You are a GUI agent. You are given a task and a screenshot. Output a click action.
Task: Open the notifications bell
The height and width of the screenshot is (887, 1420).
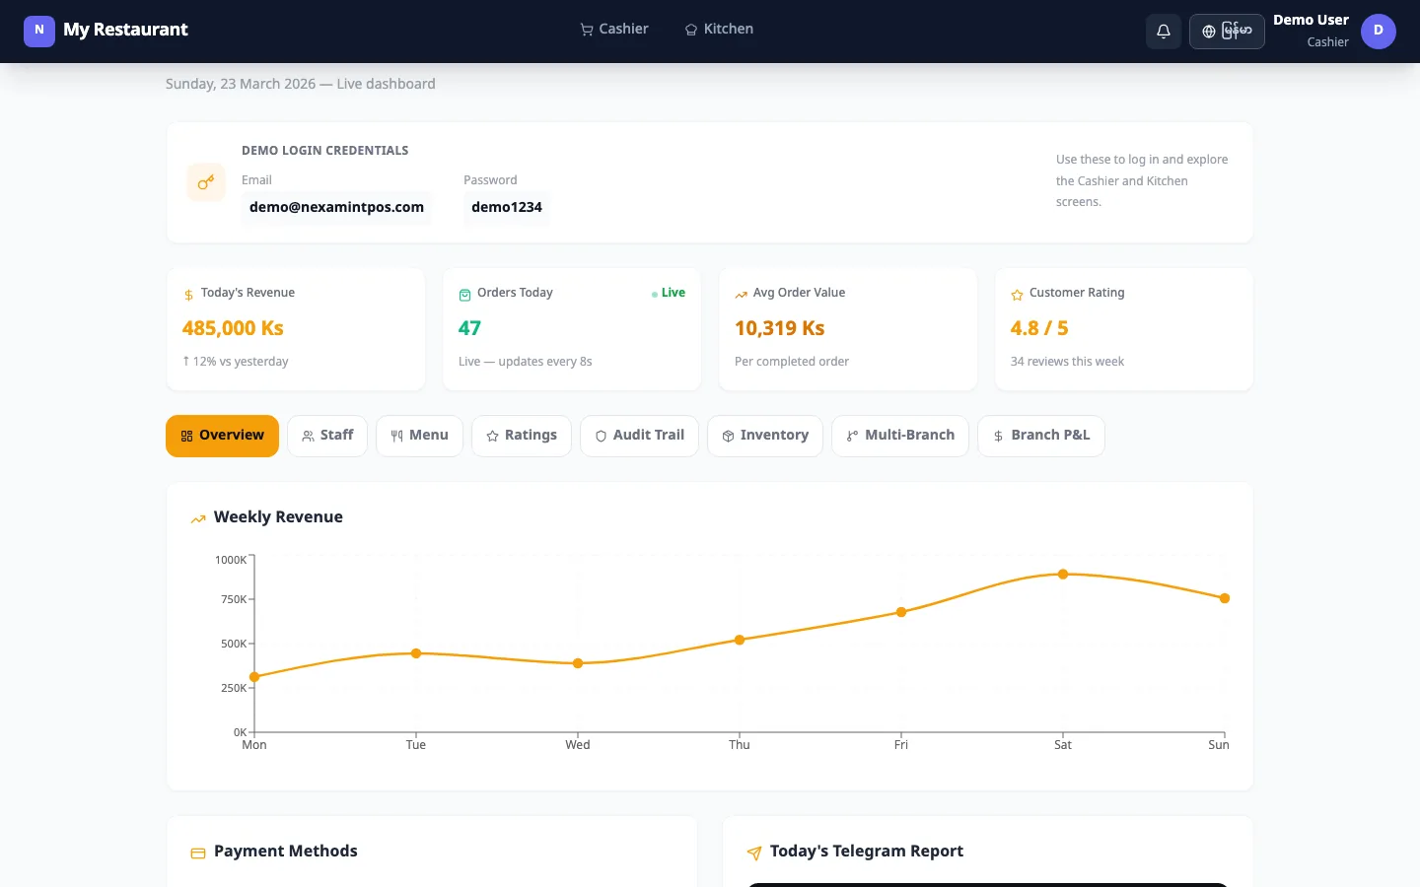[x=1164, y=32]
